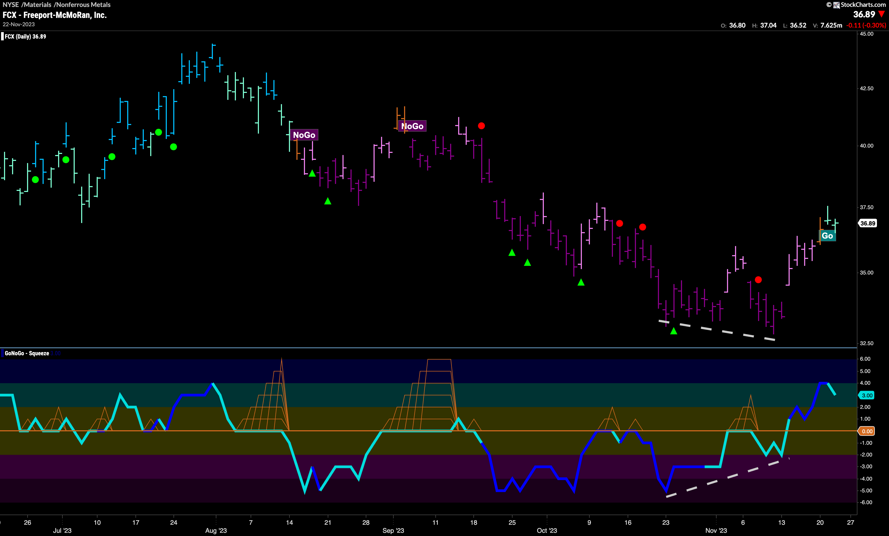Screen dimensions: 889x536
Task: Click the change value -0.11 (-0.30%)
Action: pyautogui.click(x=866, y=25)
